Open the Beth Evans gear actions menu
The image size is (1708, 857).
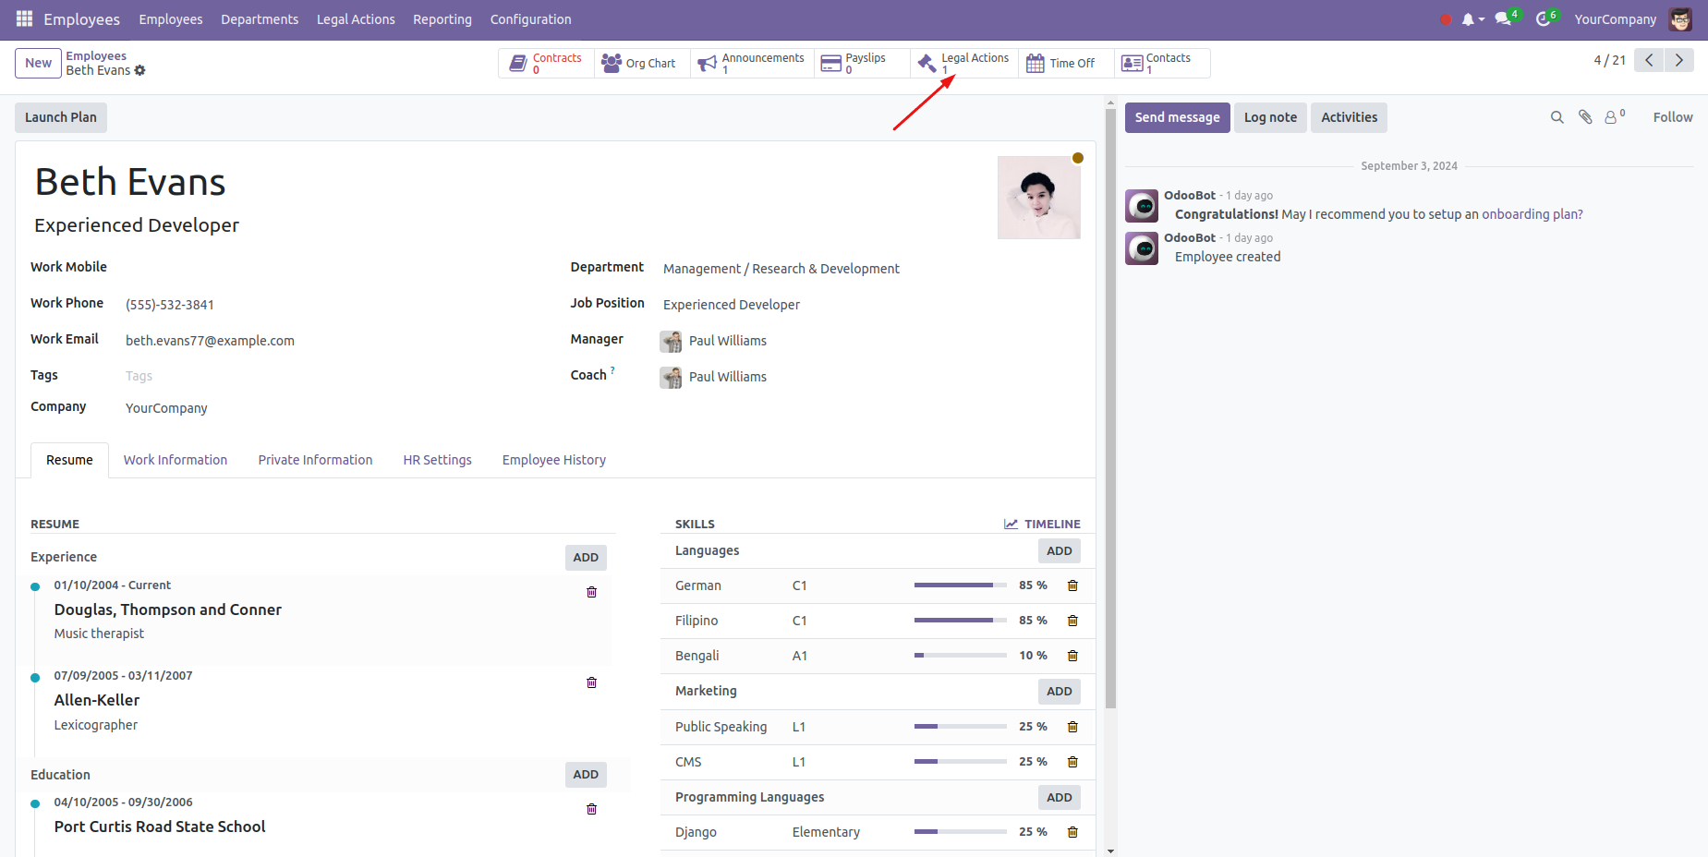tap(140, 70)
